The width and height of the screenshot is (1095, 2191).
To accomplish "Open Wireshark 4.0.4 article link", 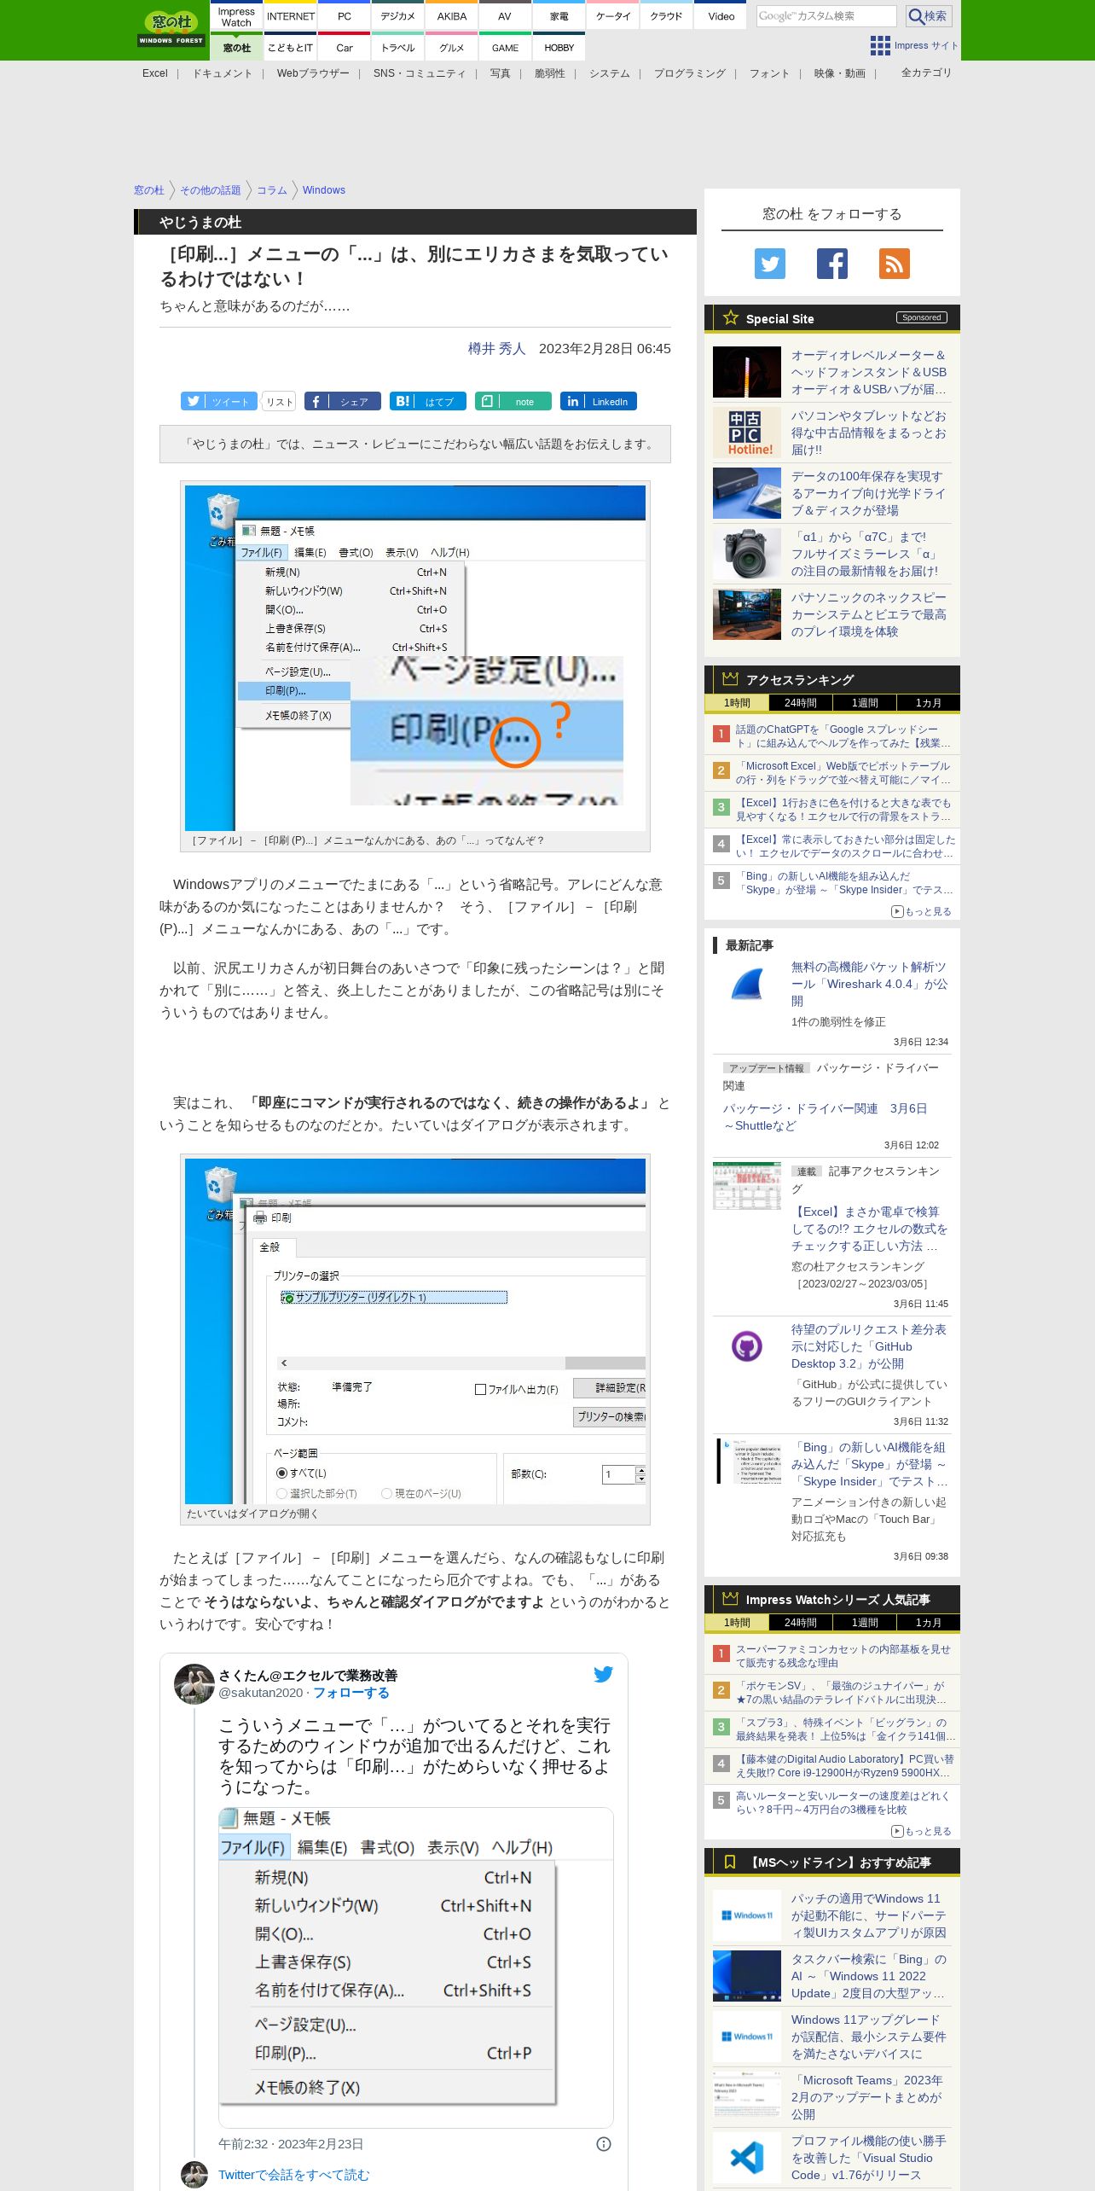I will (869, 984).
